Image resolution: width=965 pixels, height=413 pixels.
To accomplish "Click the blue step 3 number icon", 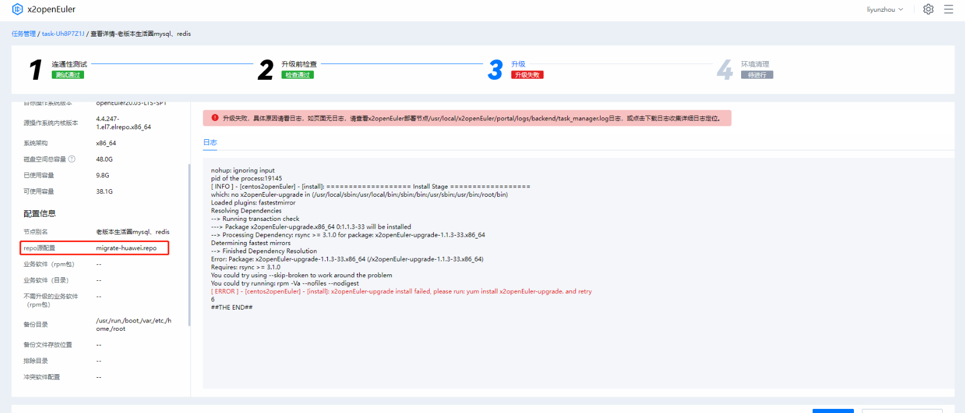I will 495,70.
